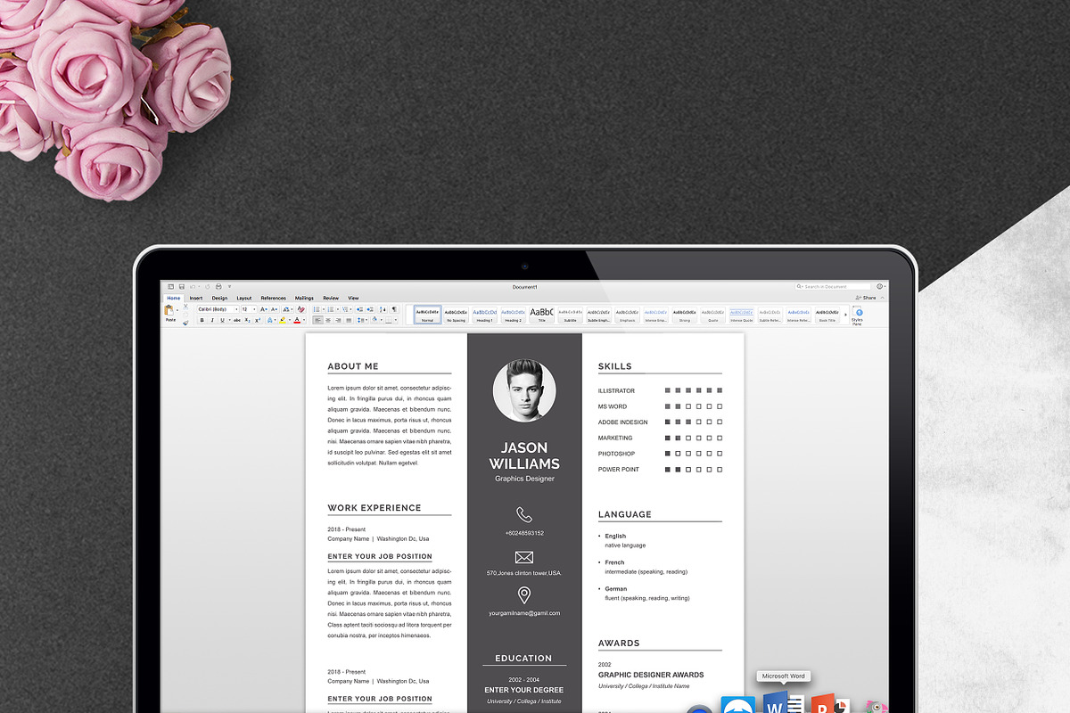The height and width of the screenshot is (713, 1070).
Task: Switch to the Design tab
Action: [219, 298]
